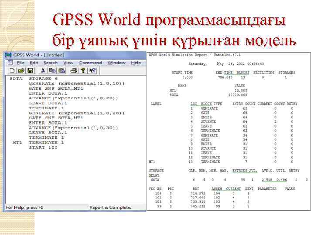Click the 'SOTA STORAGE 6' code line
The image size is (314, 235).
tap(34, 78)
